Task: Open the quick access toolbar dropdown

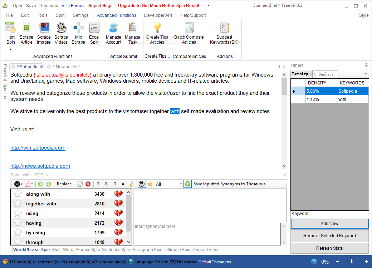Action: [208, 5]
